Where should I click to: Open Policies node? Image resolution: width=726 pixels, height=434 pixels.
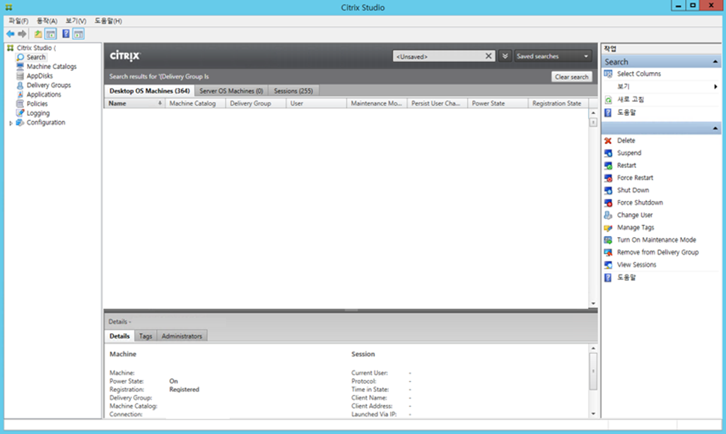coord(37,104)
